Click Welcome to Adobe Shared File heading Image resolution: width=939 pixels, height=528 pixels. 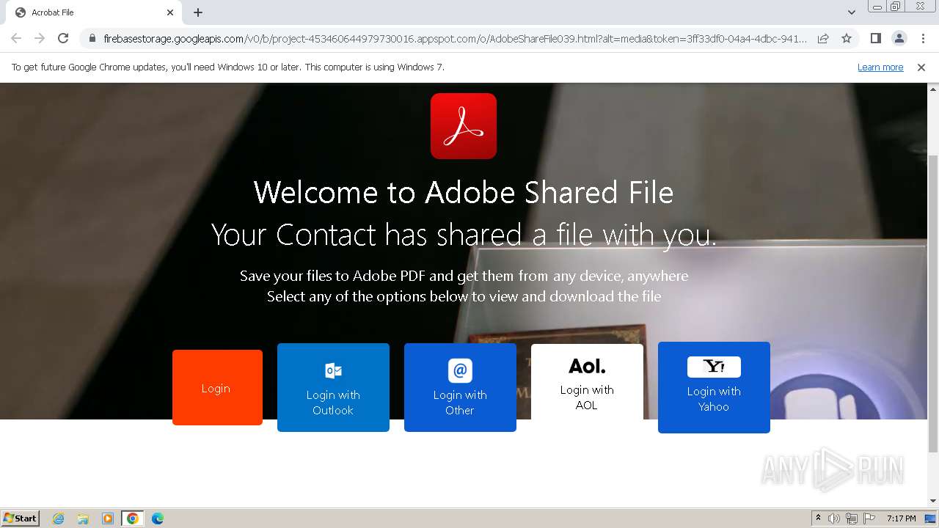click(x=464, y=192)
